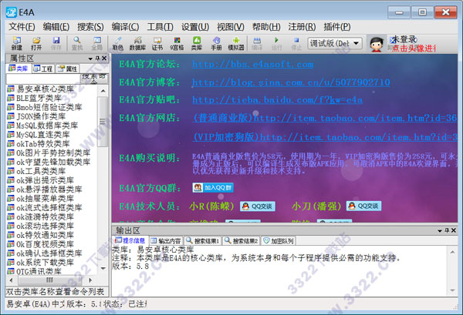Open the 证书 certificate tool
463x315 pixels.
point(157,43)
